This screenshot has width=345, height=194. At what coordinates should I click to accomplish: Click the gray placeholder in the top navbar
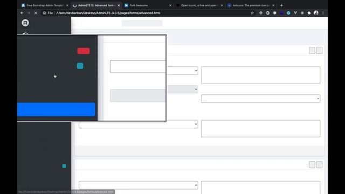142,23
